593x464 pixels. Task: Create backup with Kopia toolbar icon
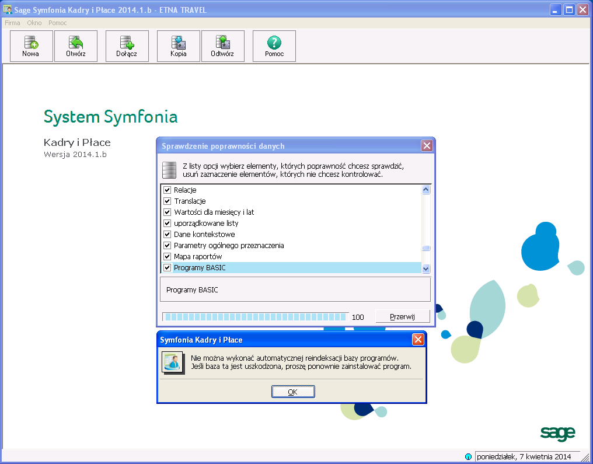178,46
